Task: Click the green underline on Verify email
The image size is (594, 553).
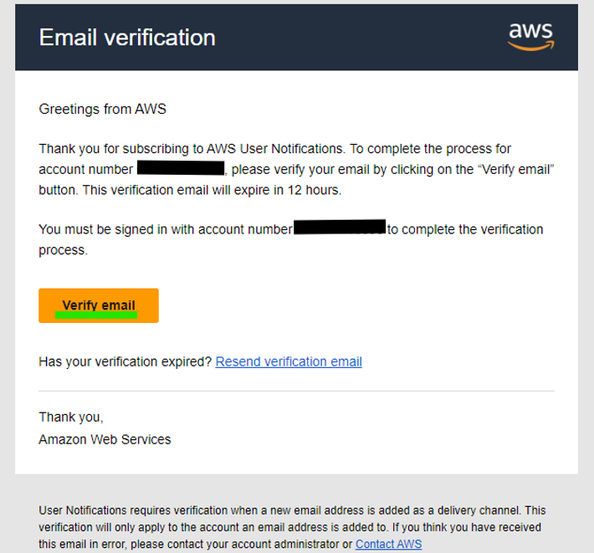Action: pos(95,315)
